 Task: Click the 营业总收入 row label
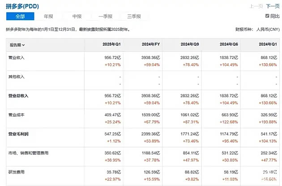[x=18, y=96]
